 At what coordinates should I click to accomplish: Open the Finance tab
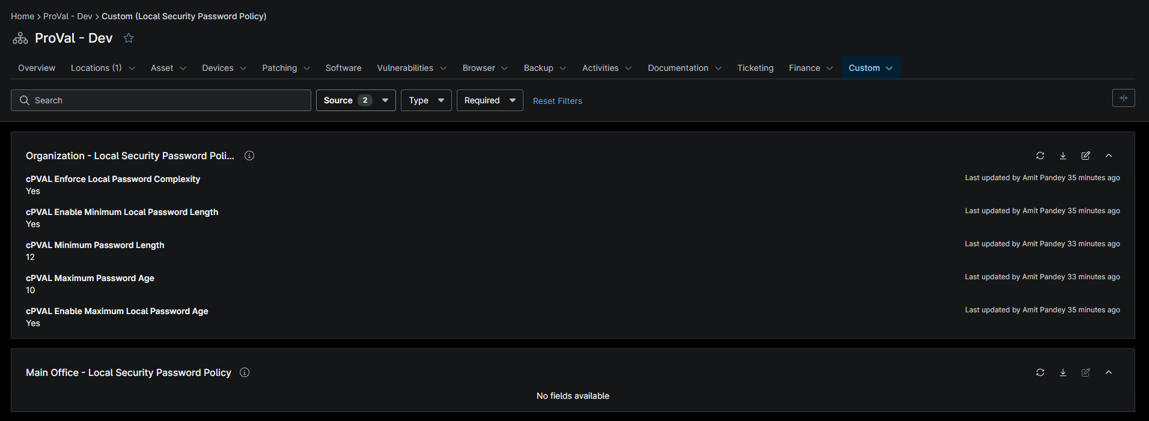pos(811,68)
